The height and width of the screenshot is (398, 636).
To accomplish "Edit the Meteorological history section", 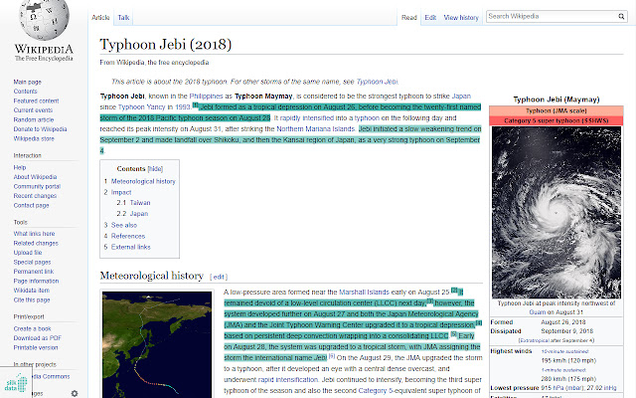I will tap(219, 277).
